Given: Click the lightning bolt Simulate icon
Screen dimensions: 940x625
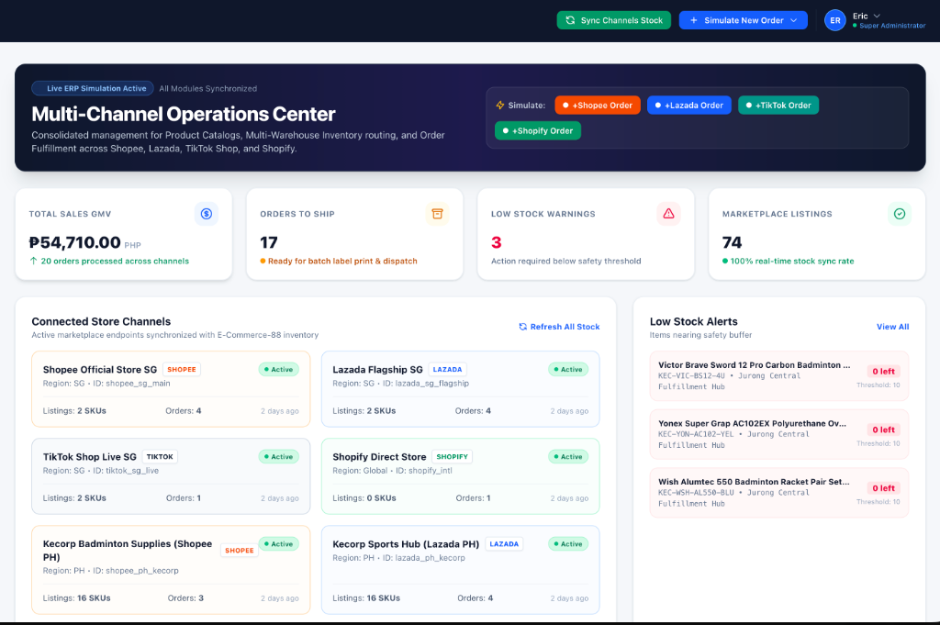Looking at the screenshot, I should [500, 106].
